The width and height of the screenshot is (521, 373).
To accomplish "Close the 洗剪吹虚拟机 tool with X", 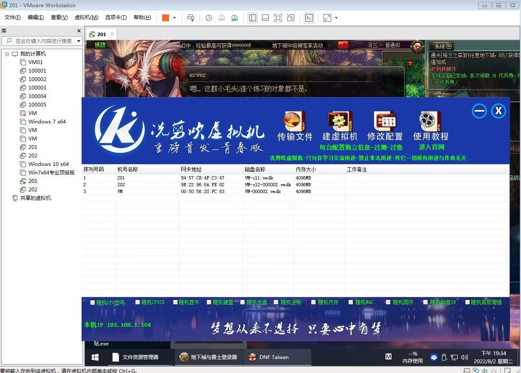I will 498,111.
